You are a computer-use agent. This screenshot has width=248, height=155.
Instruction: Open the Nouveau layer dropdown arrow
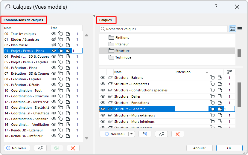(x=131, y=134)
